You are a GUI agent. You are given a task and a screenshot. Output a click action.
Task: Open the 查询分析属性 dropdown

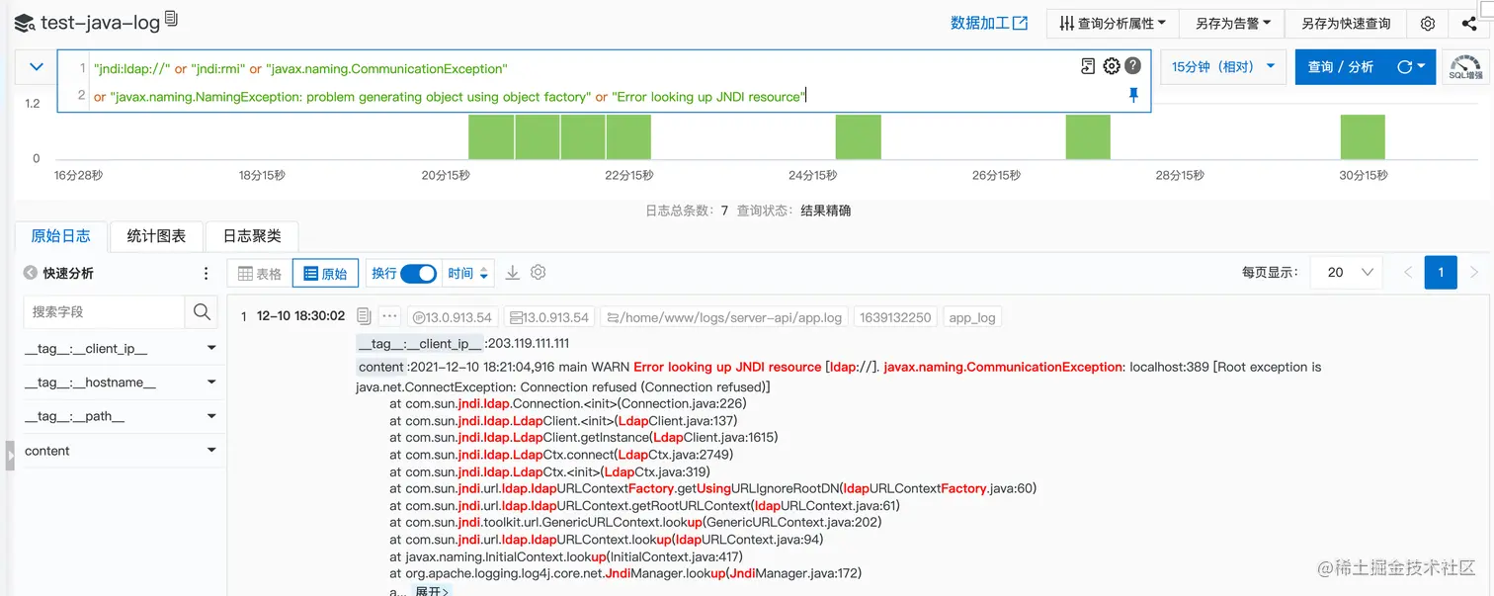(1113, 23)
